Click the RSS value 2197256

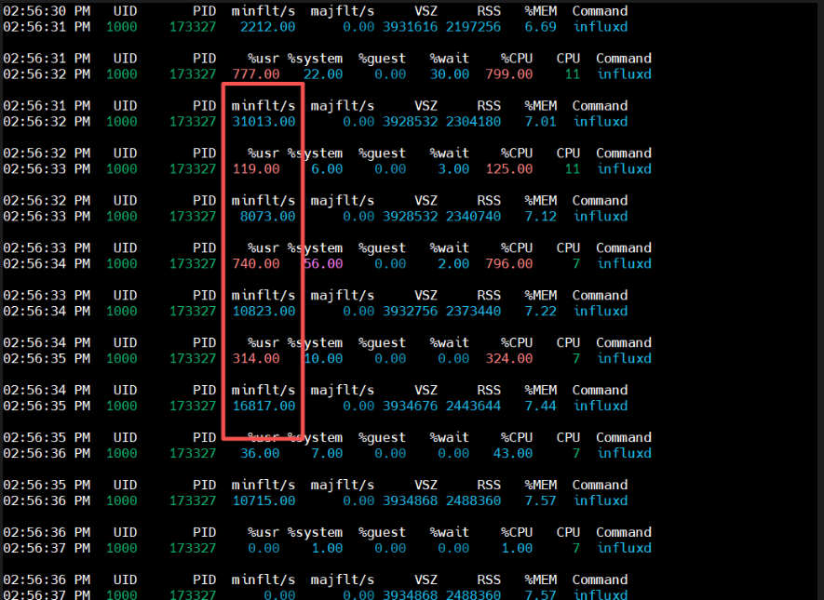click(x=473, y=27)
